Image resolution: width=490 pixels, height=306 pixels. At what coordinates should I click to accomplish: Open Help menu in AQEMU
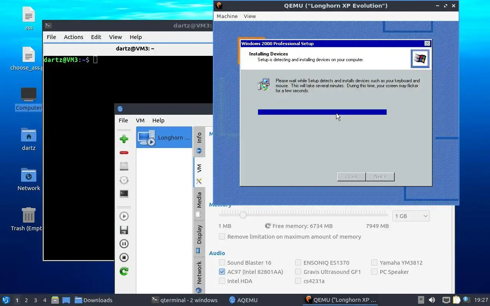tap(158, 120)
